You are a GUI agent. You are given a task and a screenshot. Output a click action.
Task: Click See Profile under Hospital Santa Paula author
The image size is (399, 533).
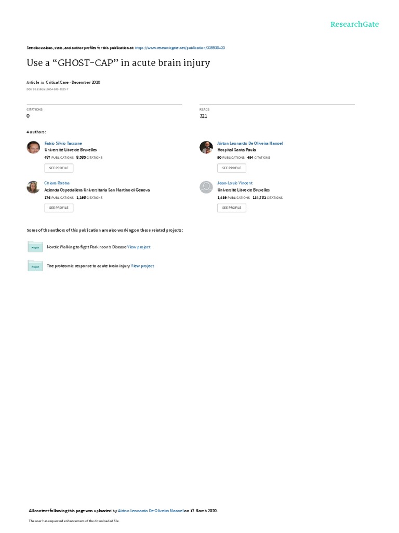(x=232, y=168)
